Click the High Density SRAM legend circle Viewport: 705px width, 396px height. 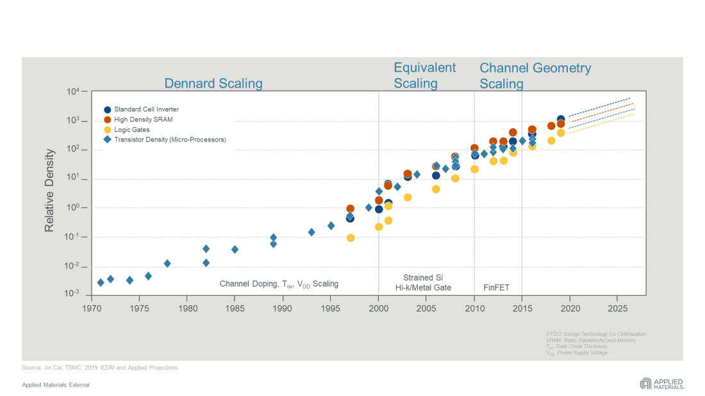[108, 120]
